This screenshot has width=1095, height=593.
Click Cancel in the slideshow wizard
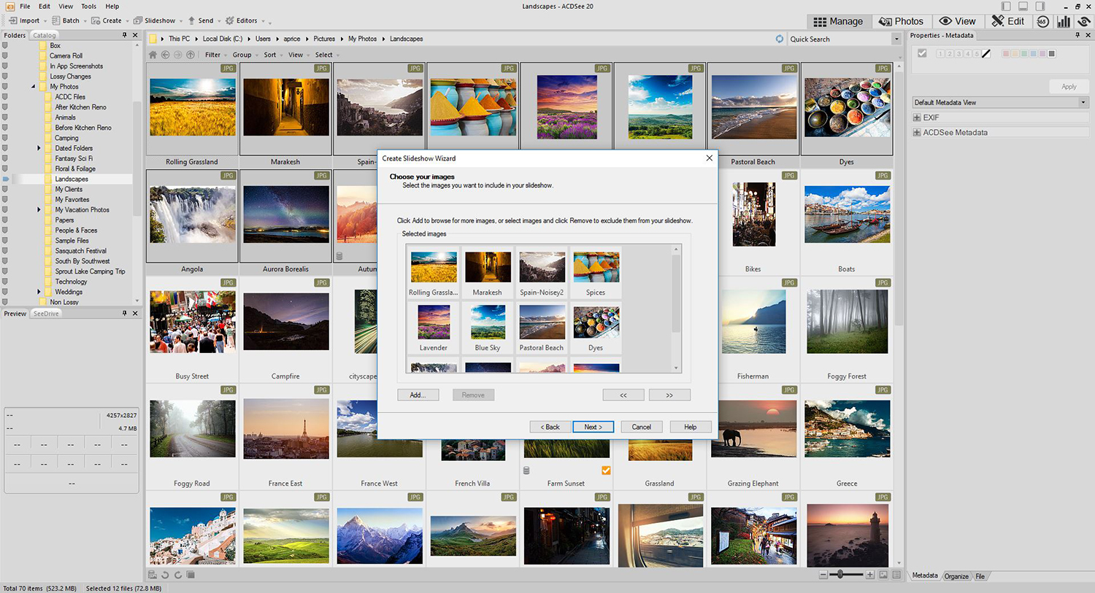click(642, 427)
